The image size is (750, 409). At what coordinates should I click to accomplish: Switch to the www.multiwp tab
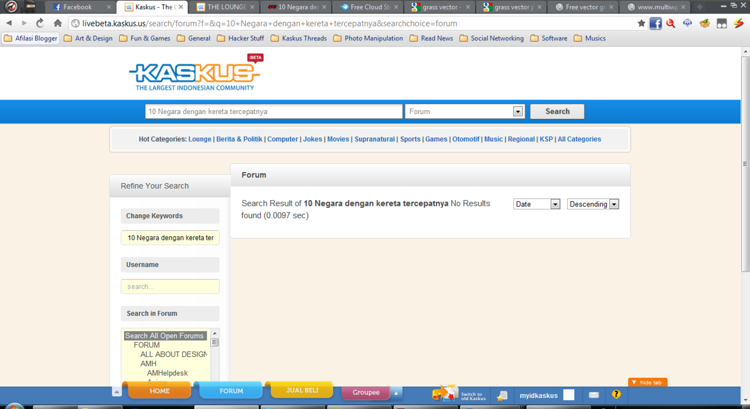click(656, 7)
